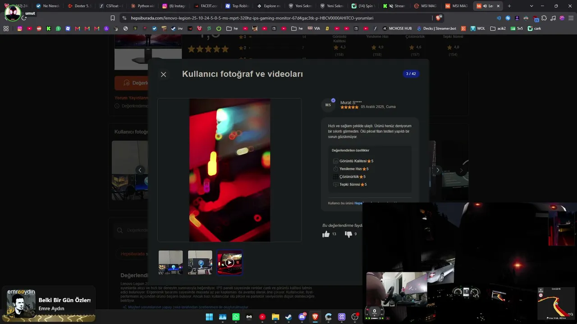Open the tab search dropdown

531,6
